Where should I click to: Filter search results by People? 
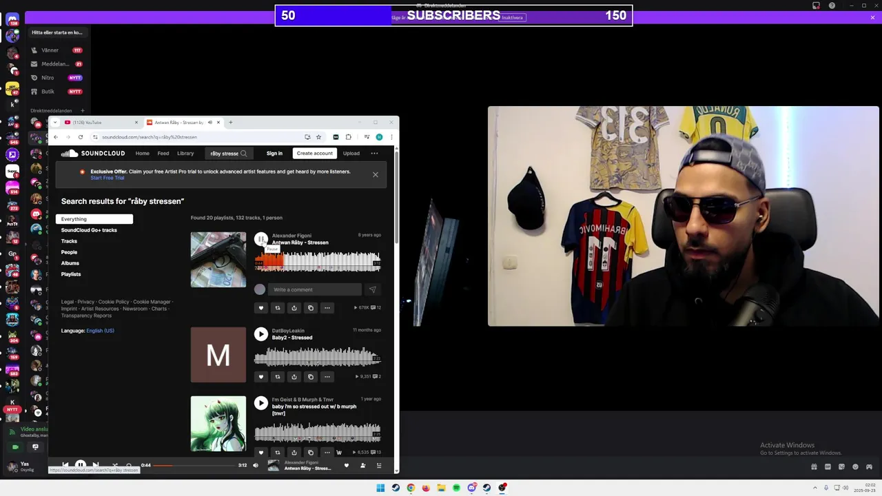[69, 252]
